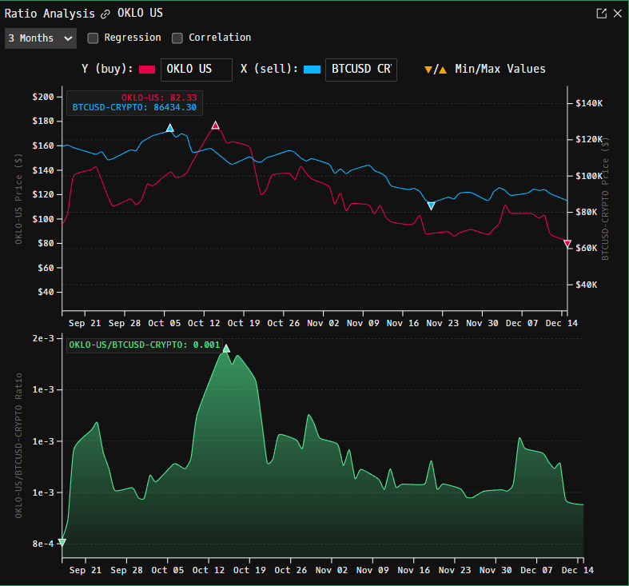Click the Nov 23 label on ratio chart

tap(455, 570)
